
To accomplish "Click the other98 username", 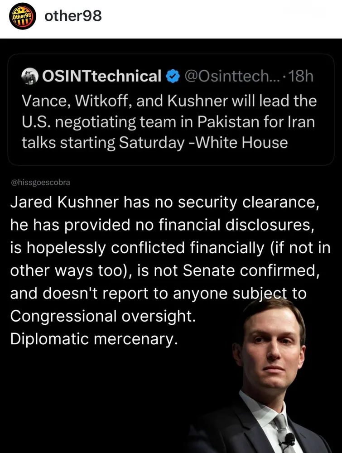I will coord(73,17).
